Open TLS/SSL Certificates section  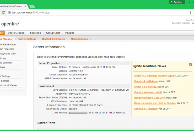(53, 39)
